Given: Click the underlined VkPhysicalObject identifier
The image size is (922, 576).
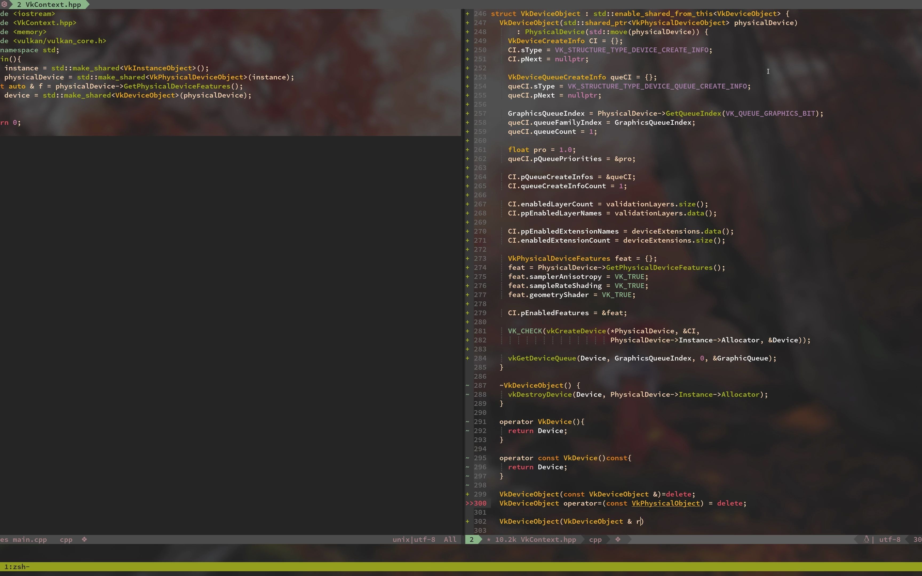Looking at the screenshot, I should [666, 503].
